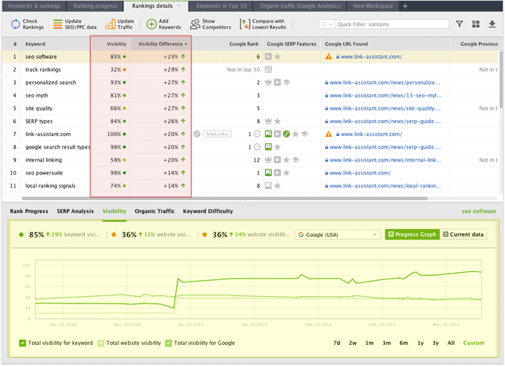Image resolution: width=505 pixels, height=366 pixels.
Task: Click the Check Rankings toolbar icon
Action: point(15,24)
